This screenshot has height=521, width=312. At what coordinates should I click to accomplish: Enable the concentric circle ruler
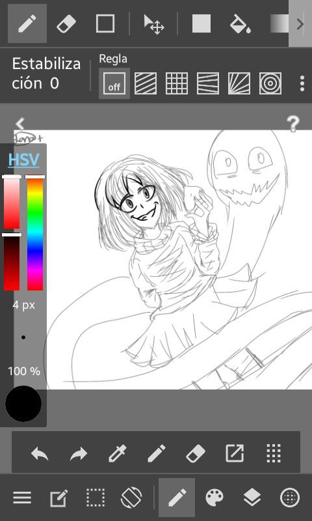(270, 83)
